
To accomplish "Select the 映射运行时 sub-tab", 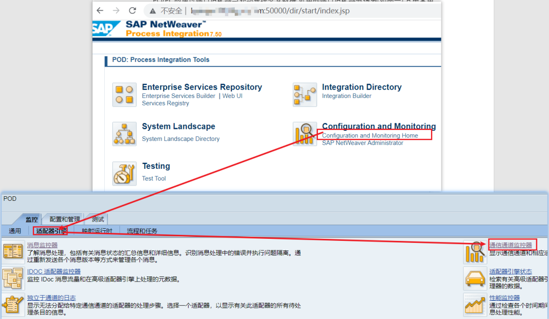I will 97,231.
